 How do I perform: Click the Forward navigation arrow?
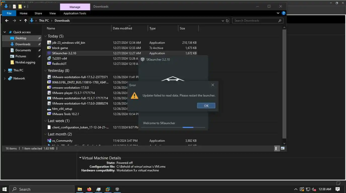pos(14,21)
